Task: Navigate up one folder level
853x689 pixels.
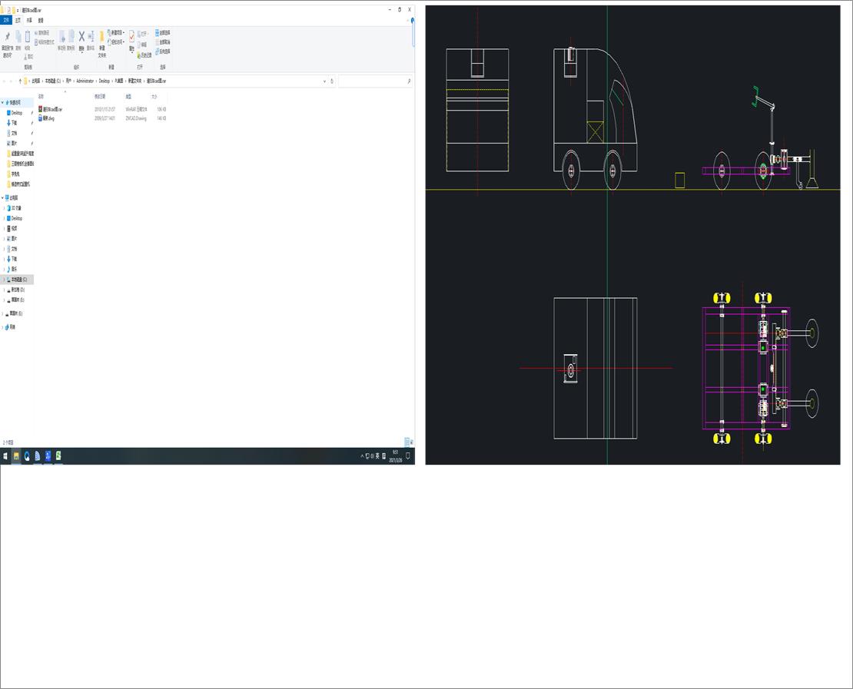Action: coord(21,81)
